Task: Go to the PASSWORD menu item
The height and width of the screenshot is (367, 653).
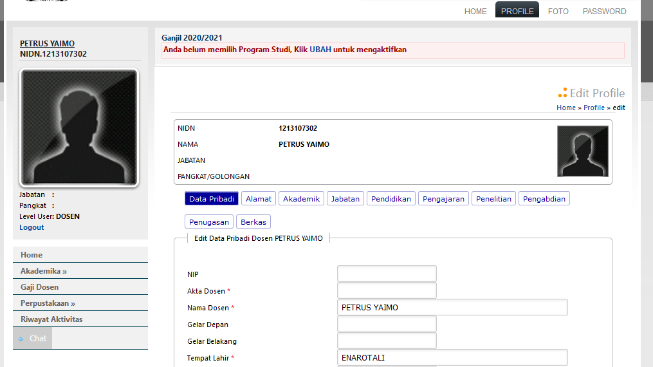Action: point(604,12)
